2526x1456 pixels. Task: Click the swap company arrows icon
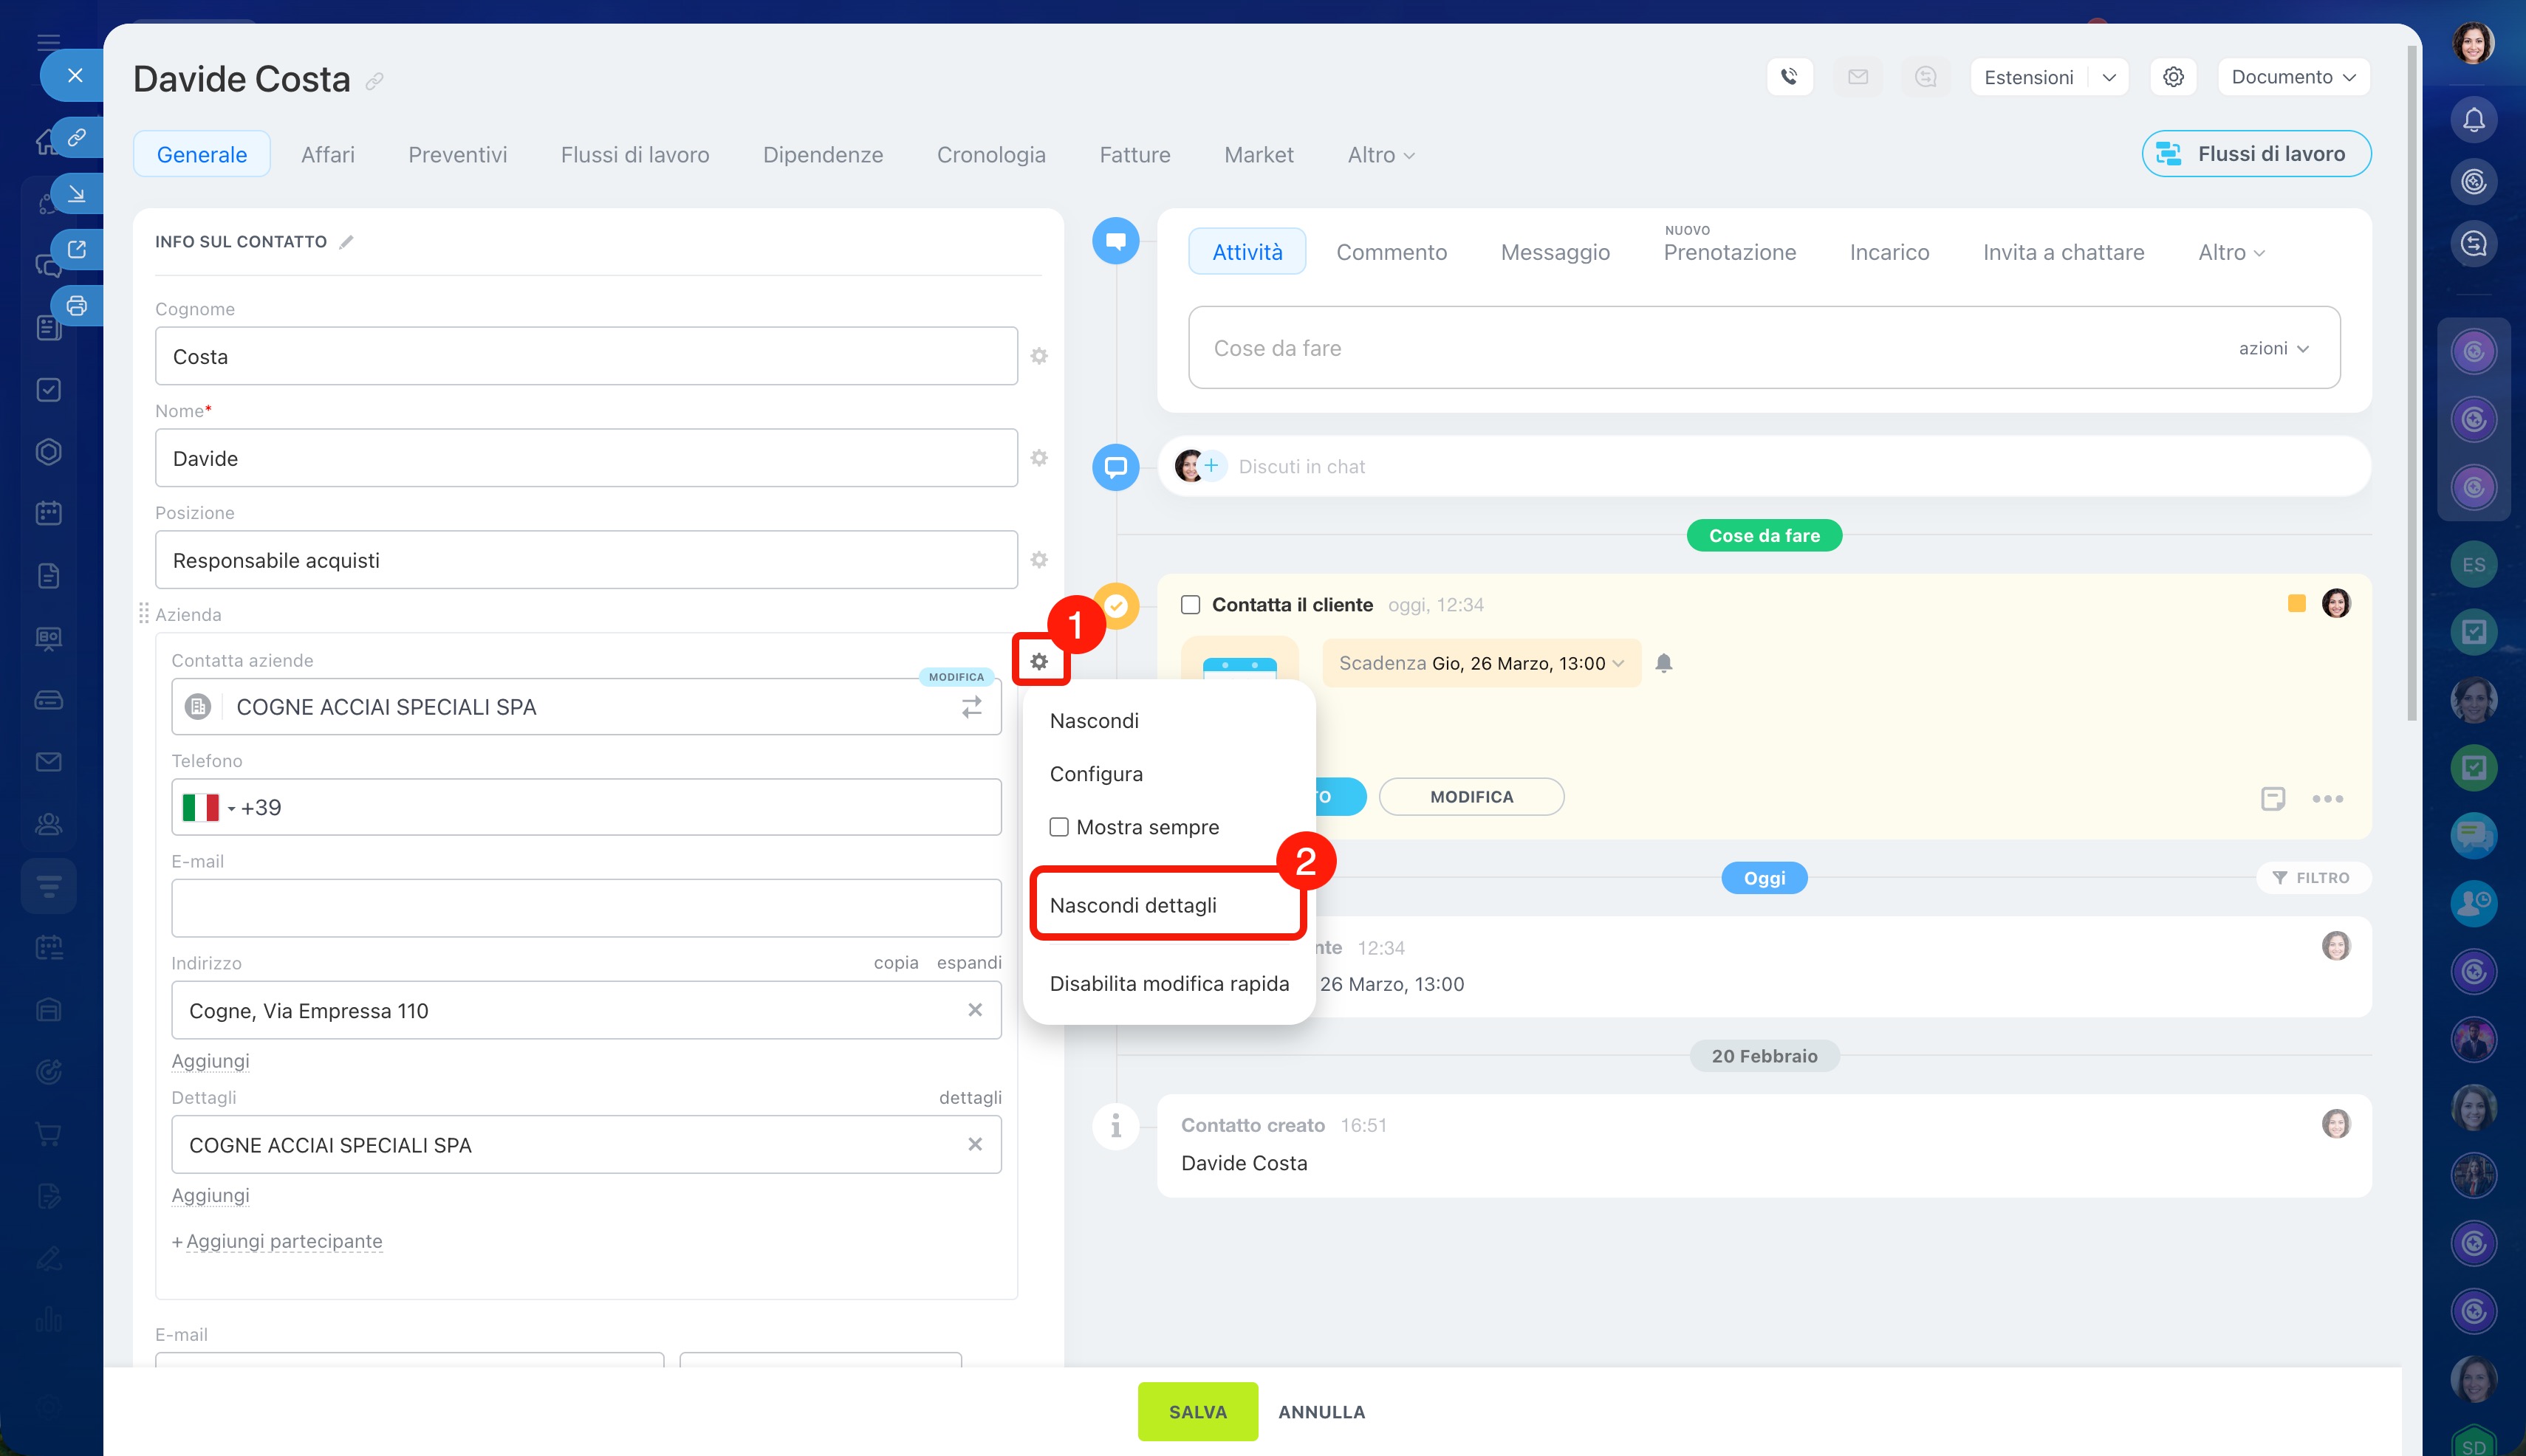point(971,707)
